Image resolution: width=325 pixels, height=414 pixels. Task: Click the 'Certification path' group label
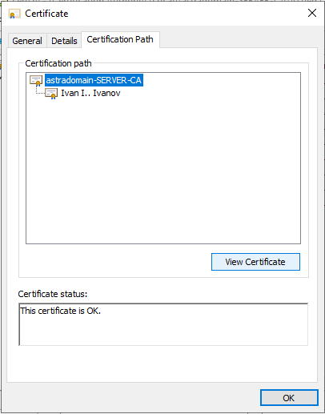click(x=58, y=63)
